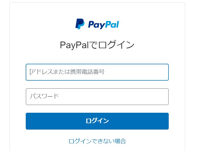This screenshot has height=151, width=209.
Task: Activate the password entry box
Action: pyautogui.click(x=97, y=97)
